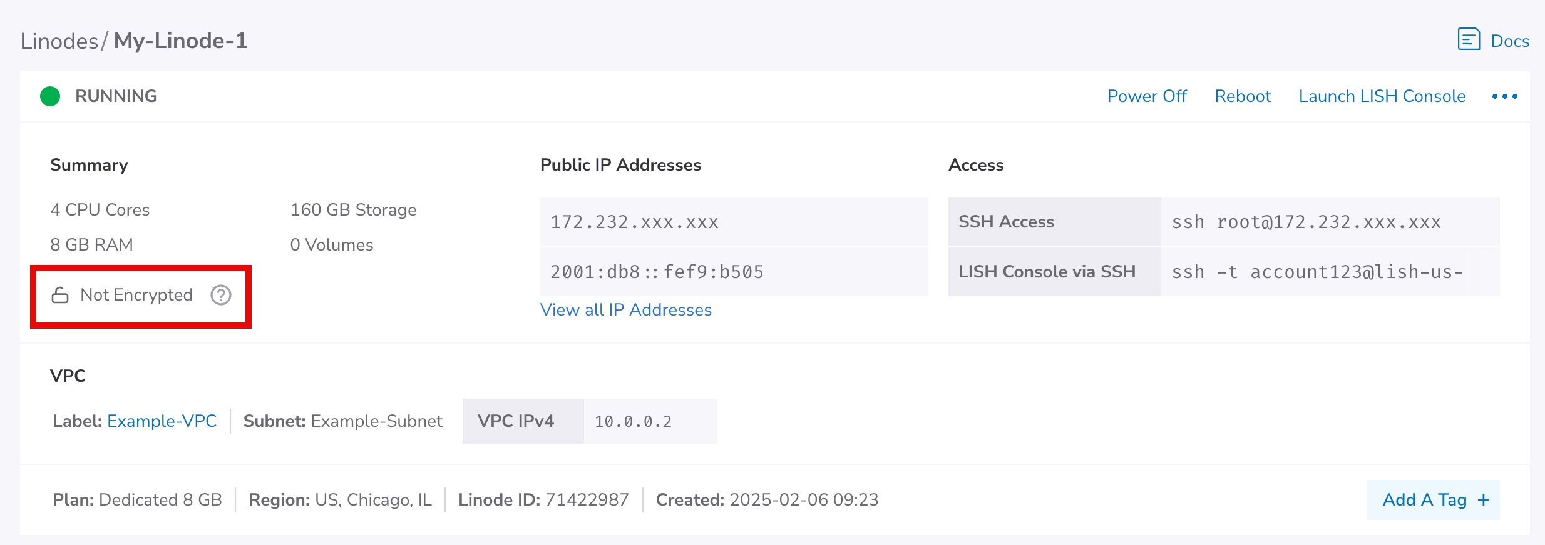Click the Linodes breadcrumb link
The width and height of the screenshot is (1545, 545).
[x=59, y=41]
